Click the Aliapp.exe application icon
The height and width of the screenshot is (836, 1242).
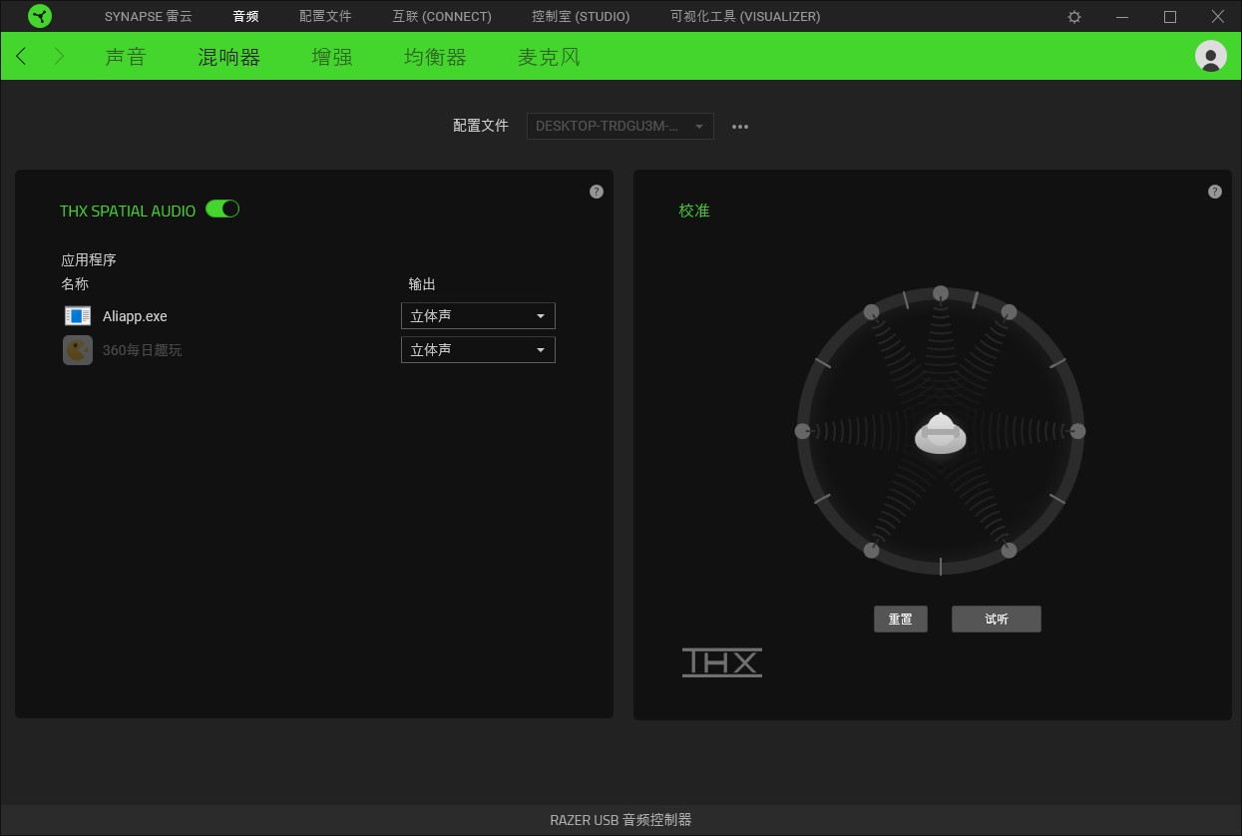pyautogui.click(x=78, y=316)
